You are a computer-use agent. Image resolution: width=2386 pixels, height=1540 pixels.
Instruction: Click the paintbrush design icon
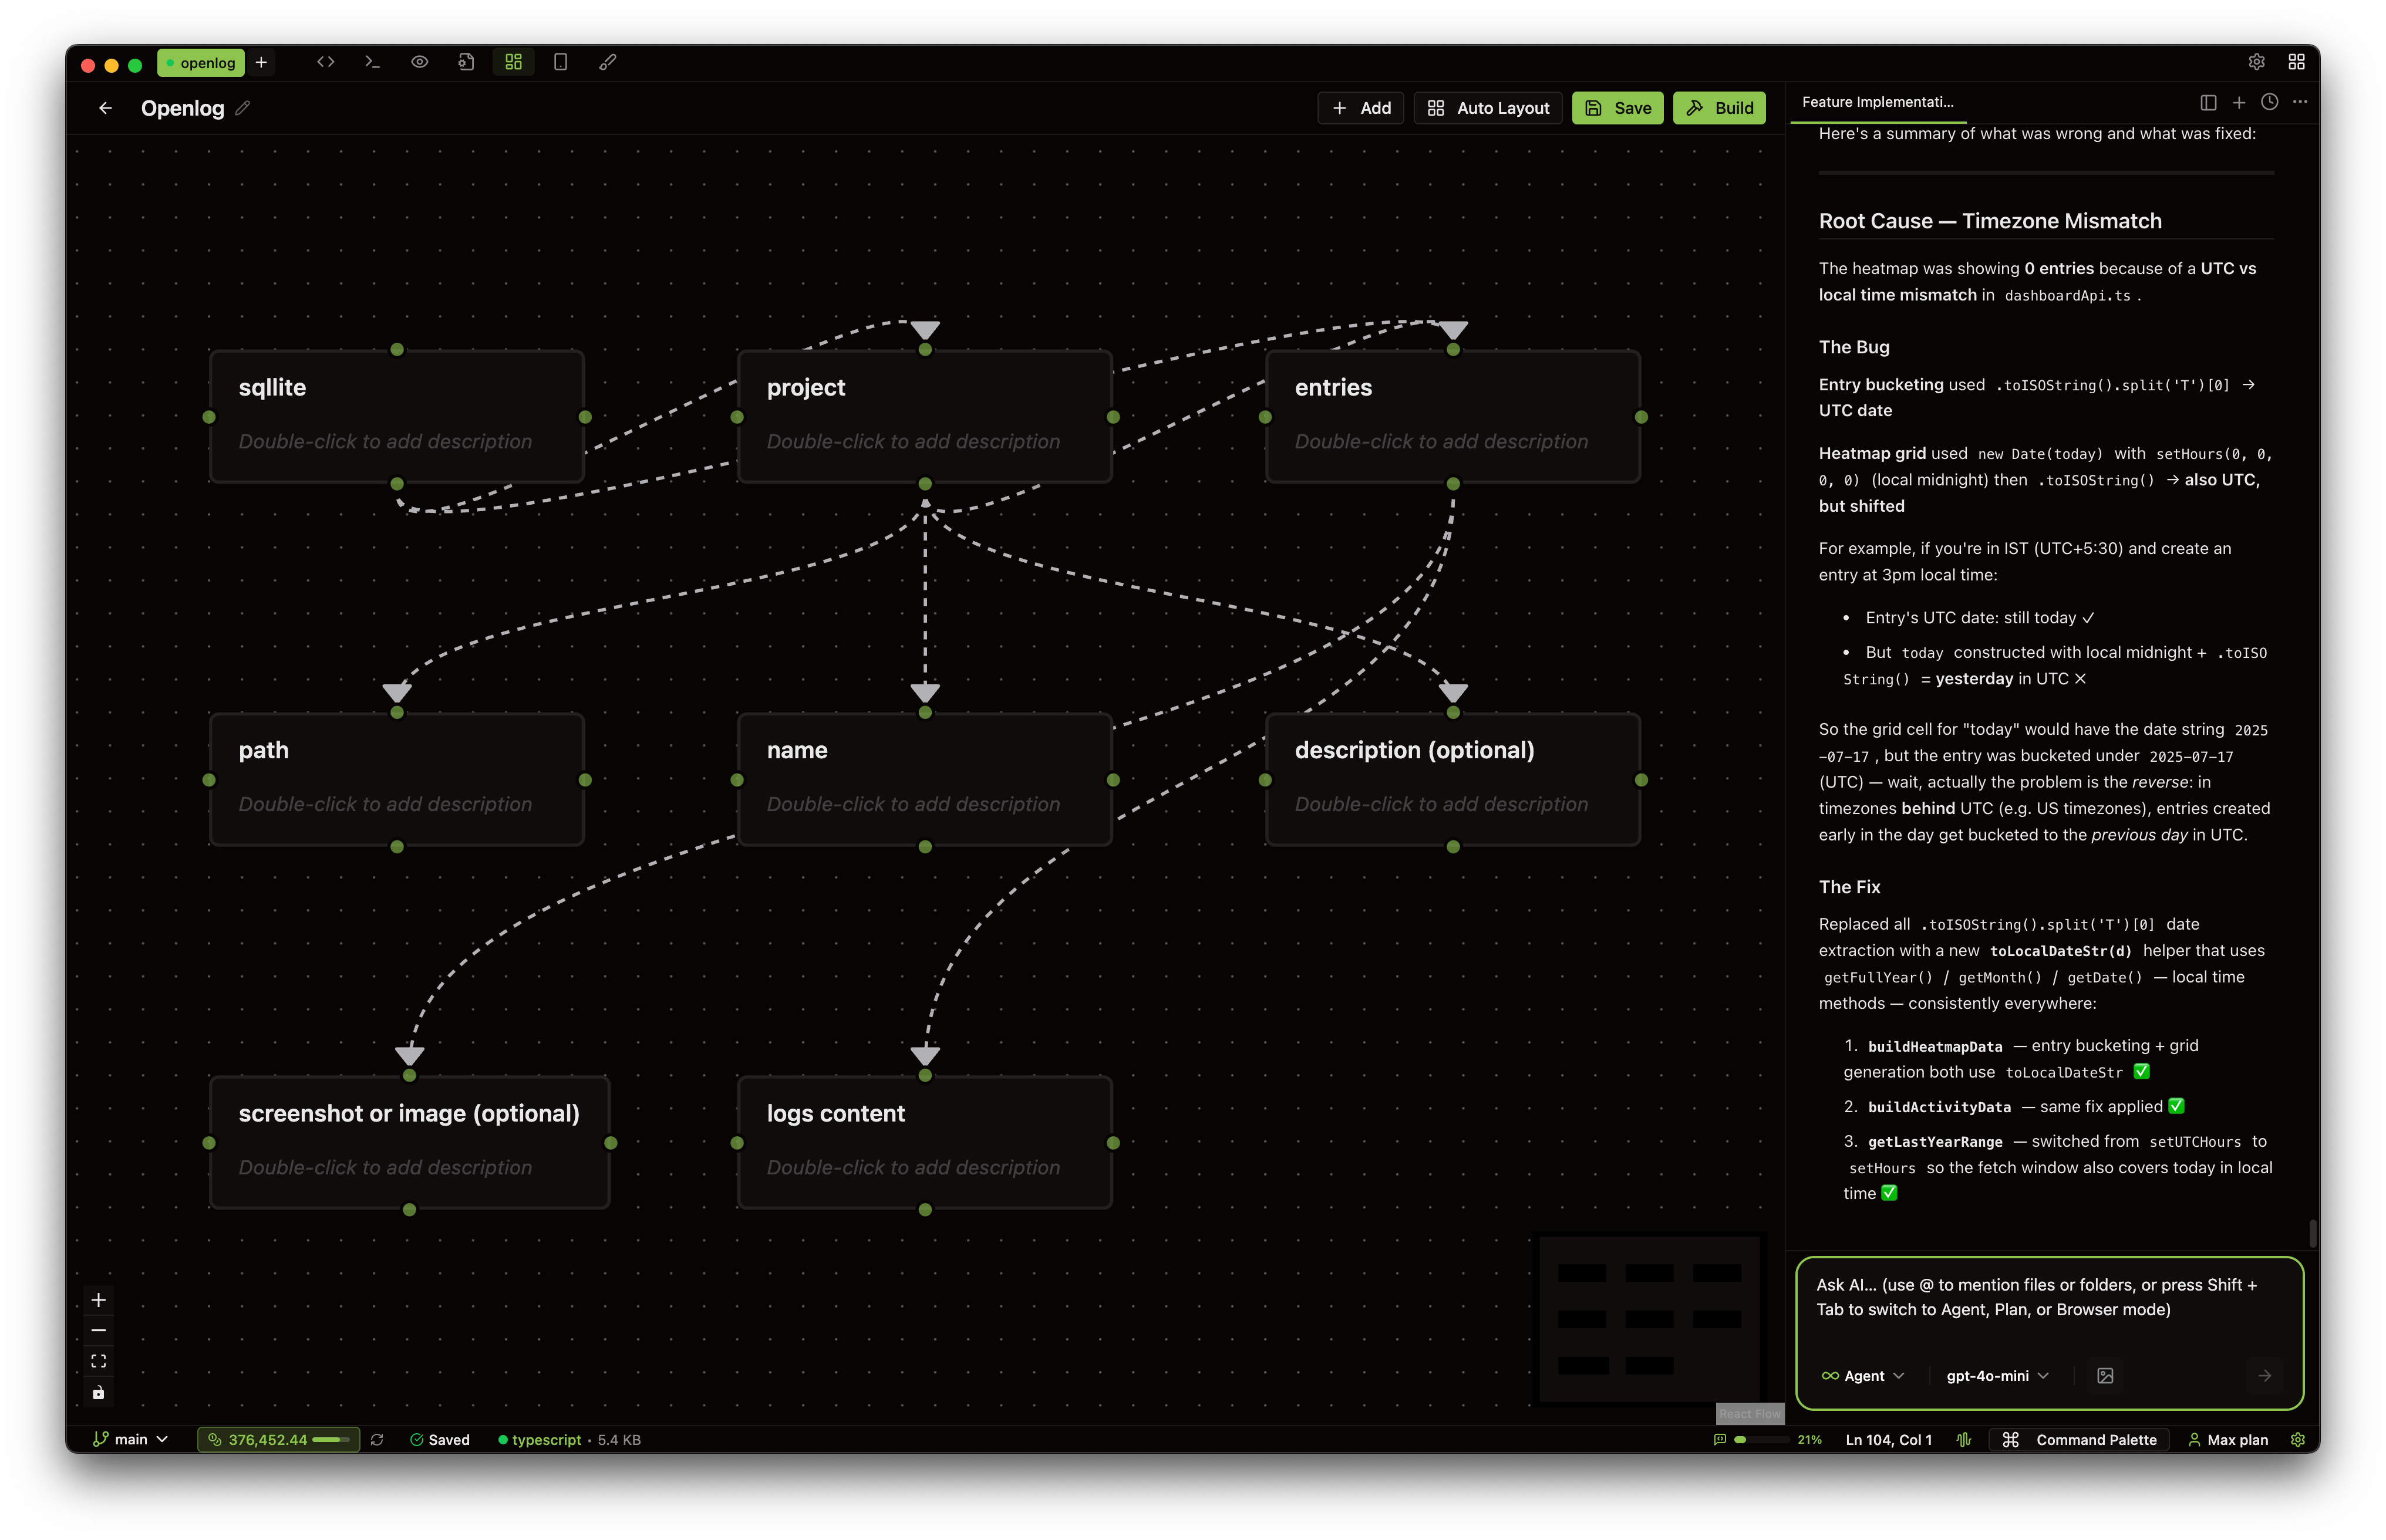[607, 62]
